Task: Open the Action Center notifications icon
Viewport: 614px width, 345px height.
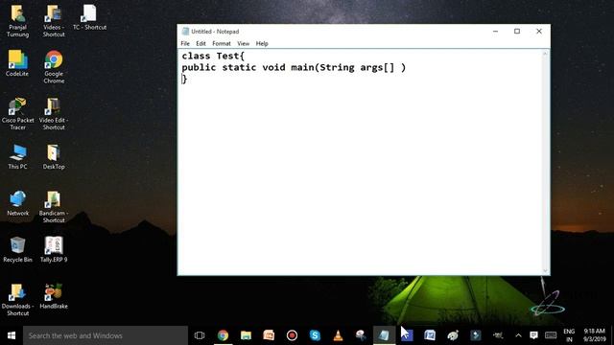Action: [x=533, y=335]
